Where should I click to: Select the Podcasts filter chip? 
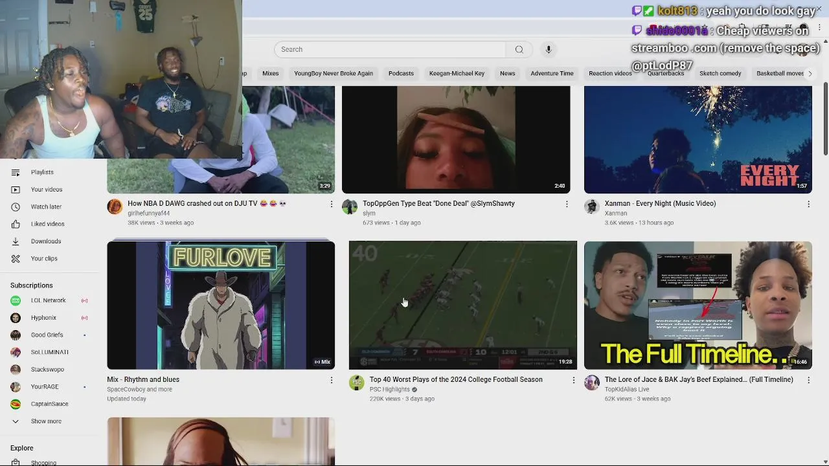(401, 74)
